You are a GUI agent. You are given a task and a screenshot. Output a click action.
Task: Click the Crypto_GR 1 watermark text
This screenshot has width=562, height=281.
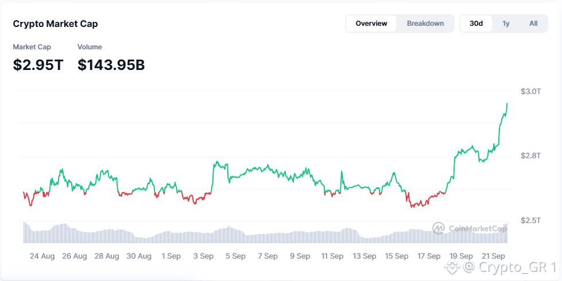tap(509, 267)
